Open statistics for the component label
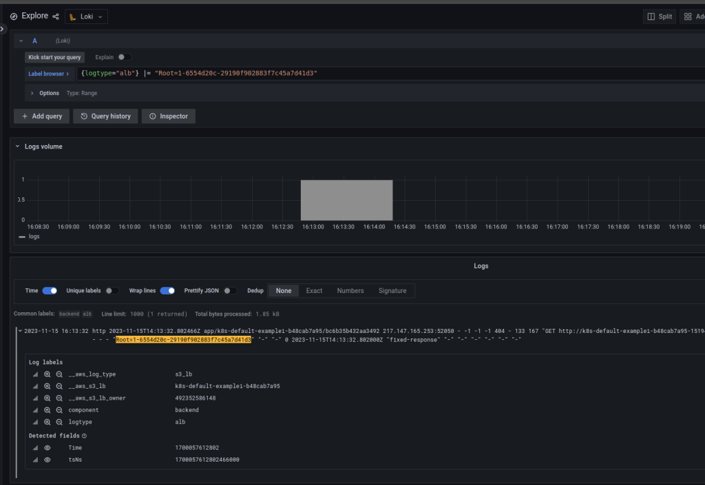 click(35, 410)
